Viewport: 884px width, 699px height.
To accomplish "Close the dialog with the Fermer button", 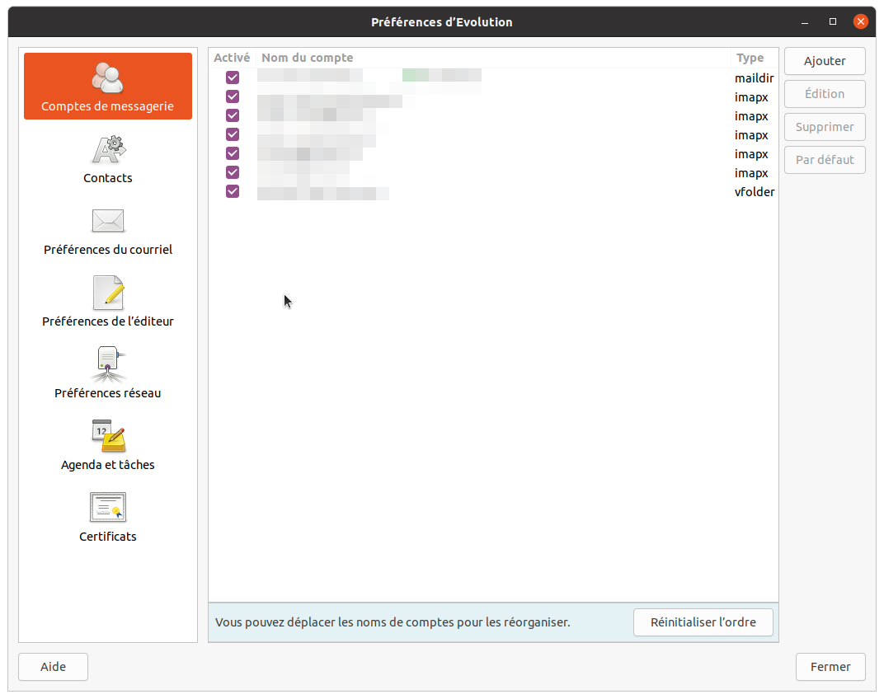I will pyautogui.click(x=830, y=667).
